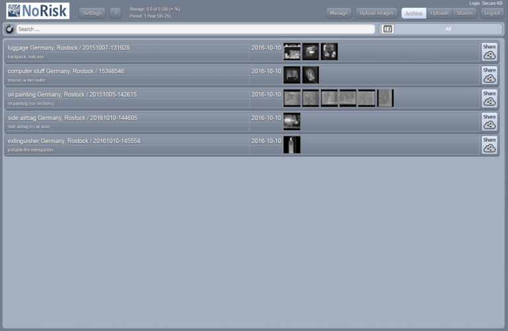Open second luggage X-ray thumbnail
508x331 pixels.
tap(311, 52)
